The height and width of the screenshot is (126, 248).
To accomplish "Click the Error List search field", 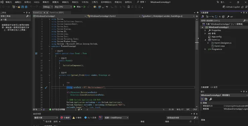I will click(180, 118).
